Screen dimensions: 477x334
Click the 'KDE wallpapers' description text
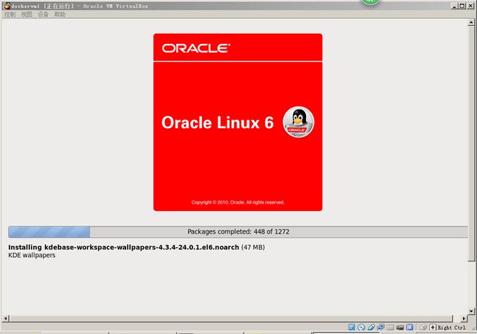(32, 255)
